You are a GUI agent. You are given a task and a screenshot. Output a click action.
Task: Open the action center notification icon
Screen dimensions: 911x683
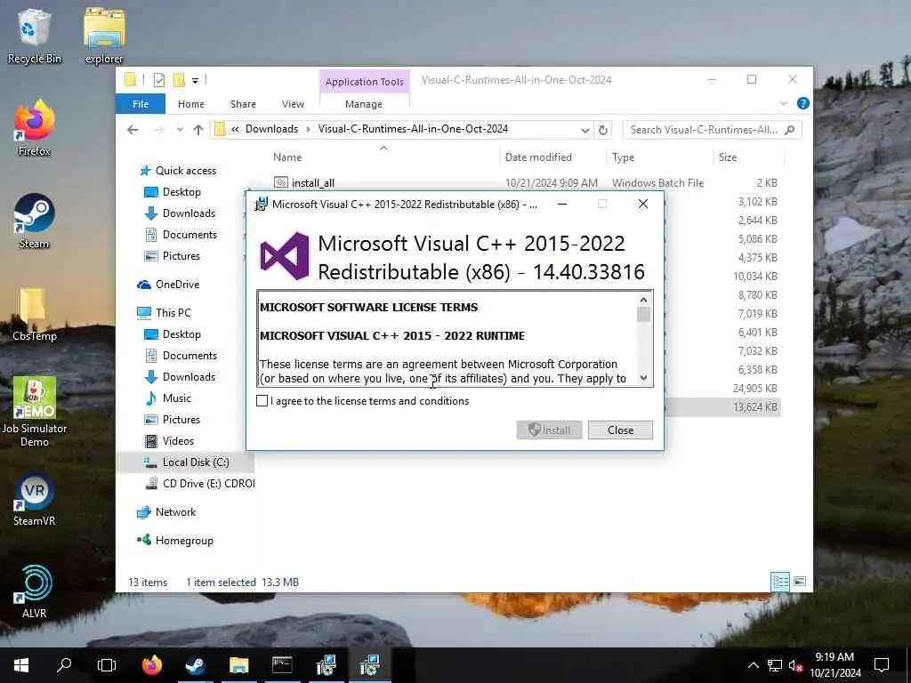[882, 665]
